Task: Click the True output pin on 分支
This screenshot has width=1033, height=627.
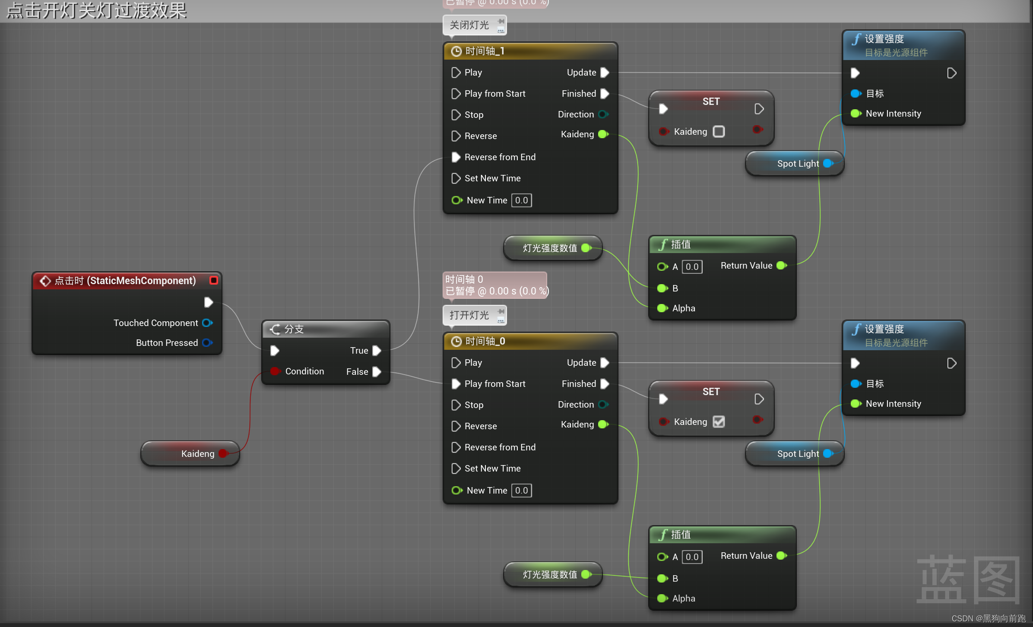Action: tap(377, 351)
